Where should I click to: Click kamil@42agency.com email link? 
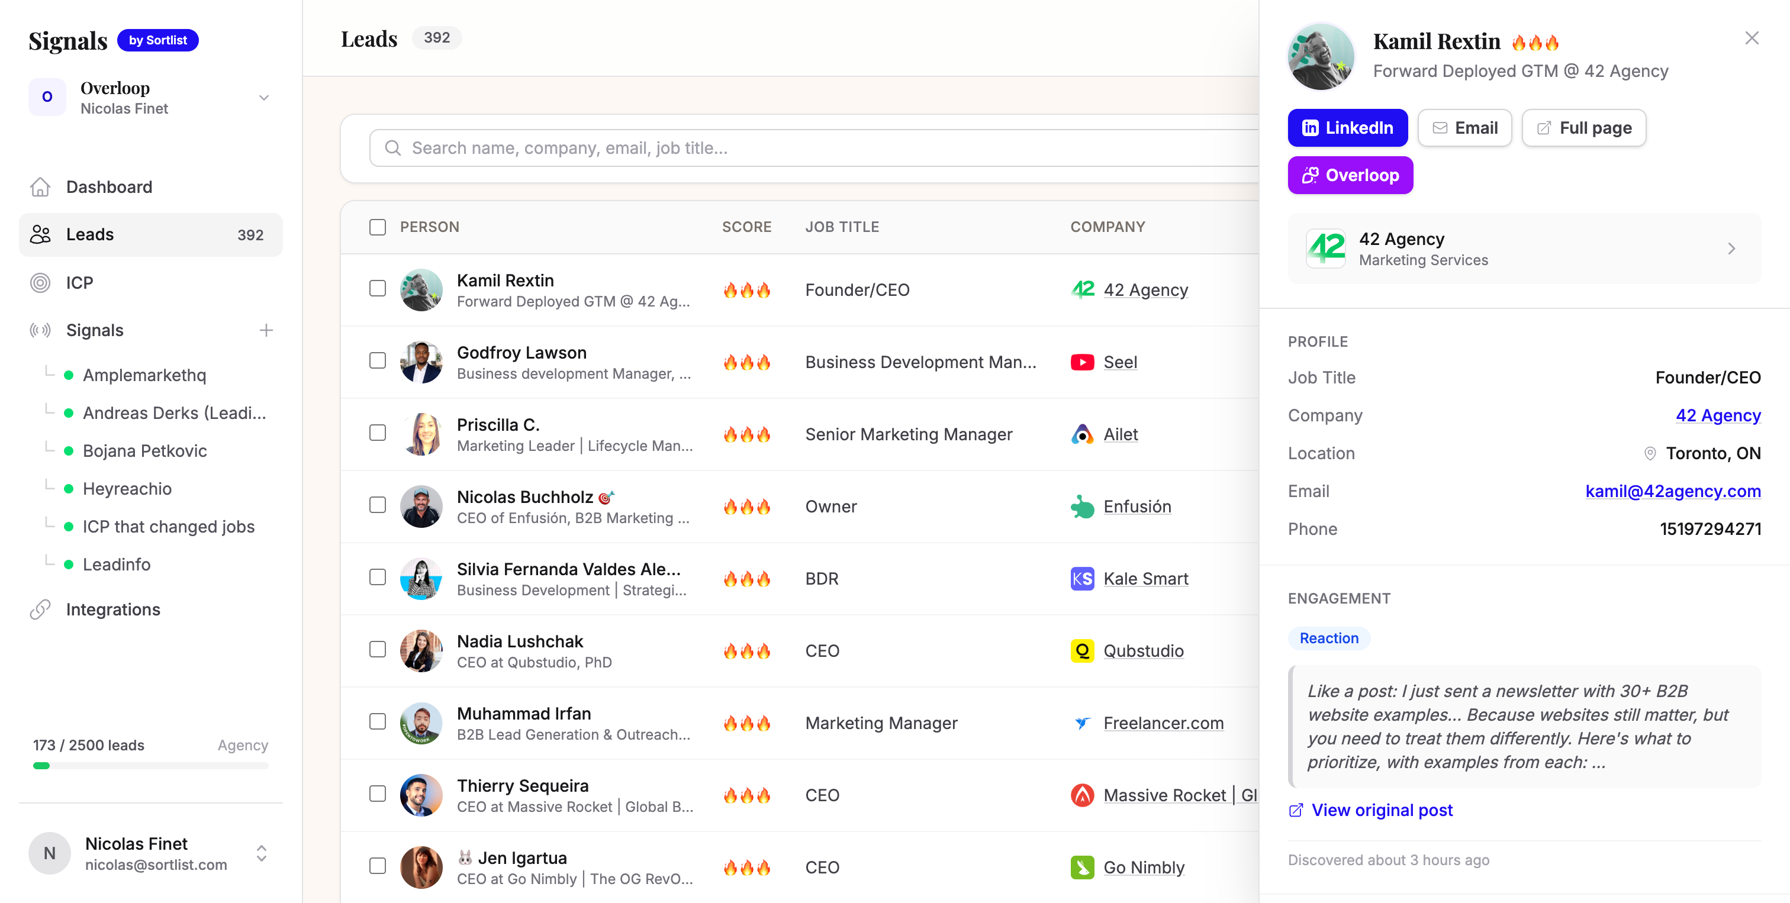point(1673,491)
